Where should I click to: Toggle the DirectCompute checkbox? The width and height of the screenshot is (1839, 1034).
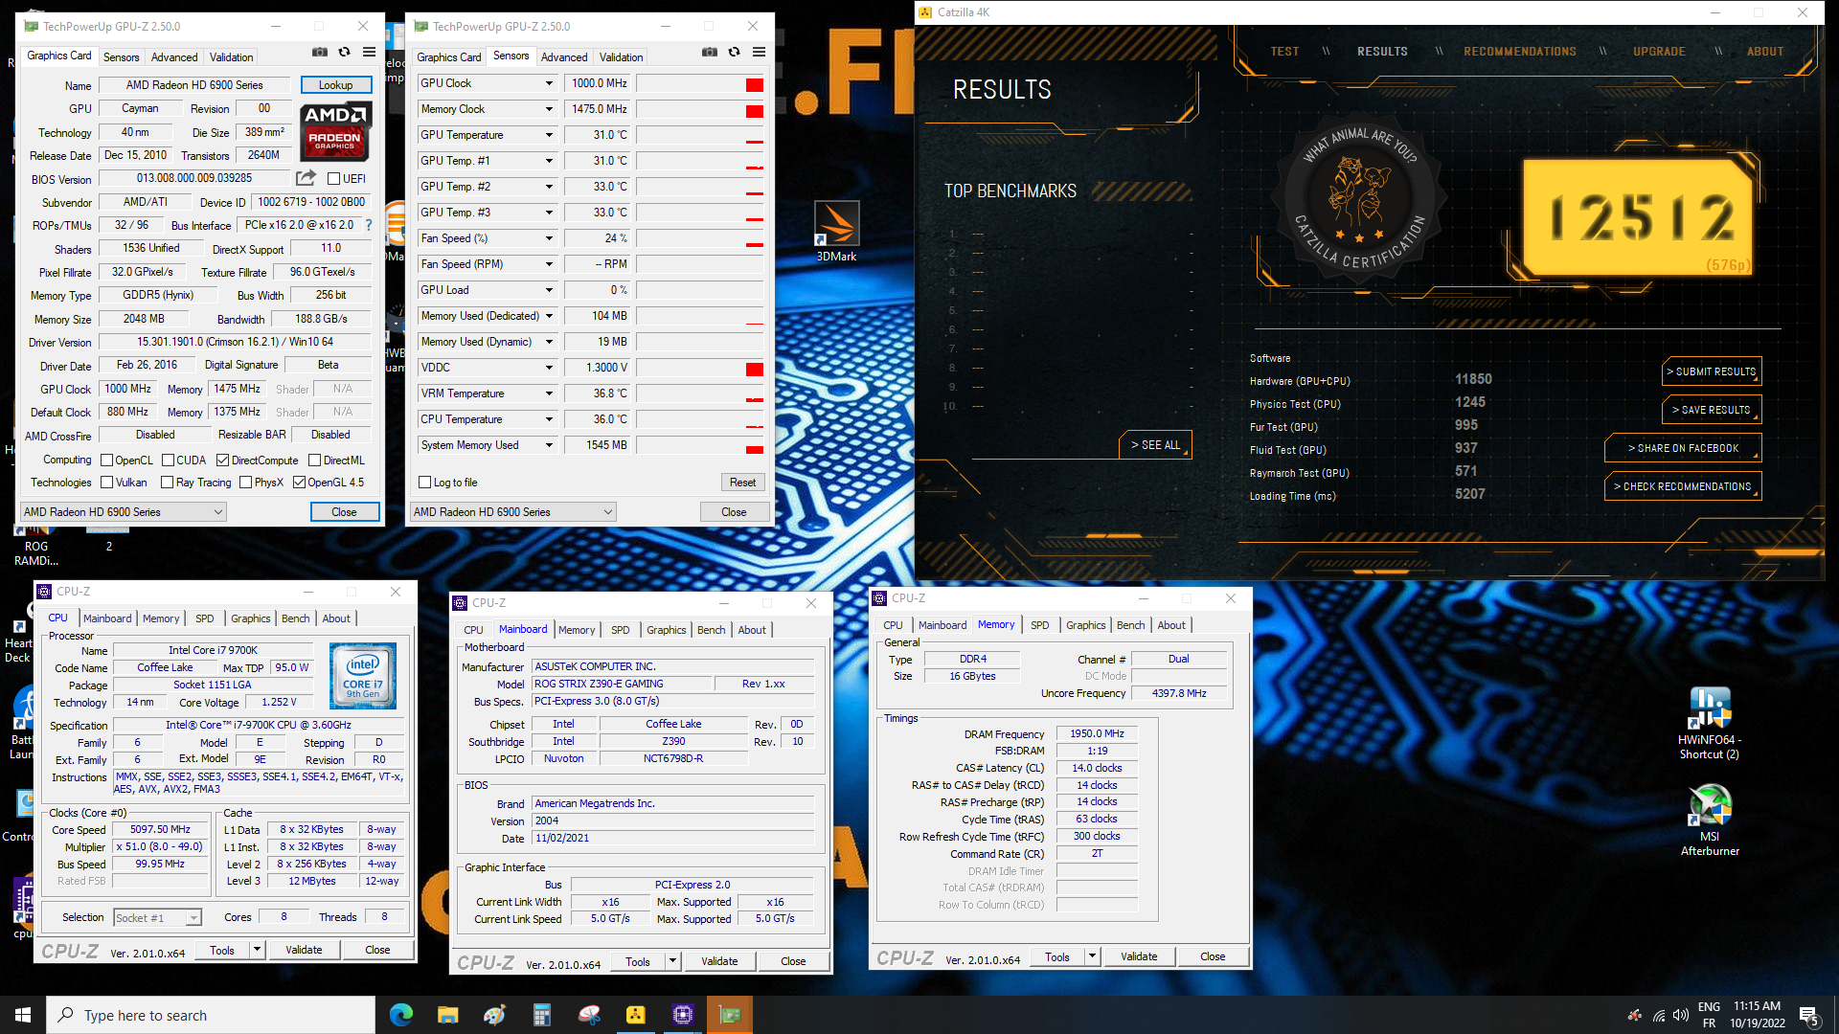pos(222,461)
